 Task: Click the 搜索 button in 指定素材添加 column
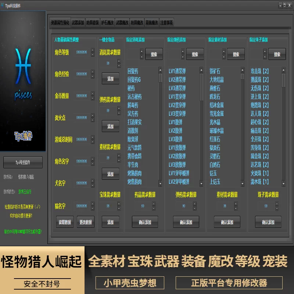[236, 54]
